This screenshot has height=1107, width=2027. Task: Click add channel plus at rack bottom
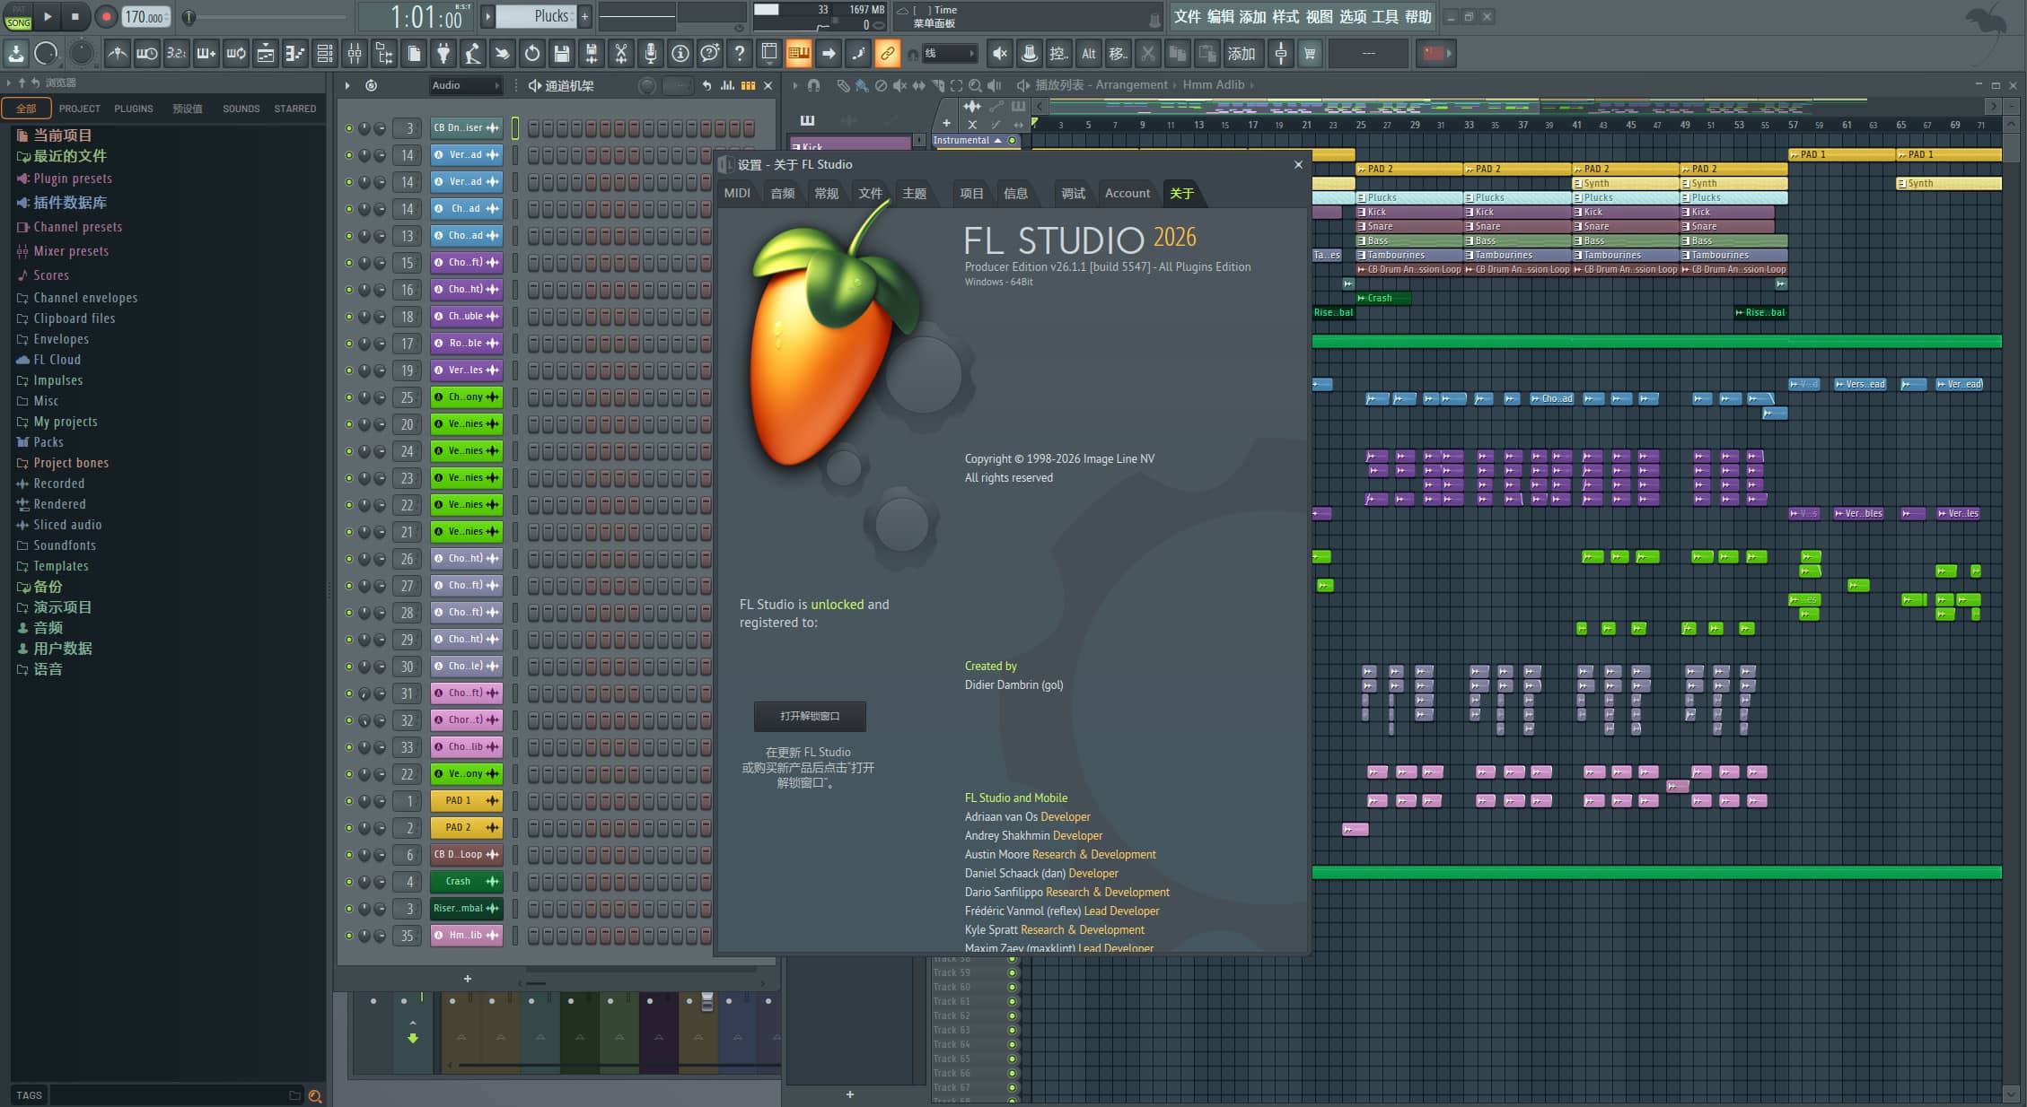tap(468, 979)
